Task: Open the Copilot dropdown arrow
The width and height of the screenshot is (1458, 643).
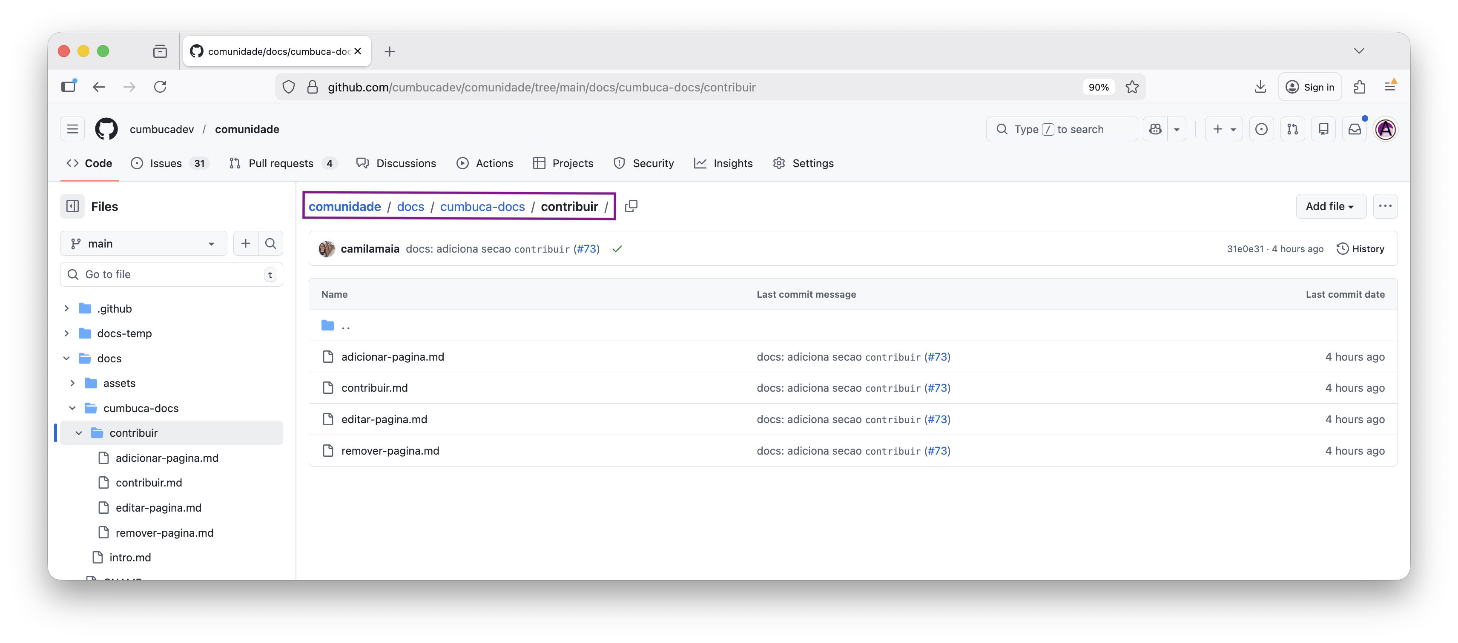Action: coord(1177,129)
